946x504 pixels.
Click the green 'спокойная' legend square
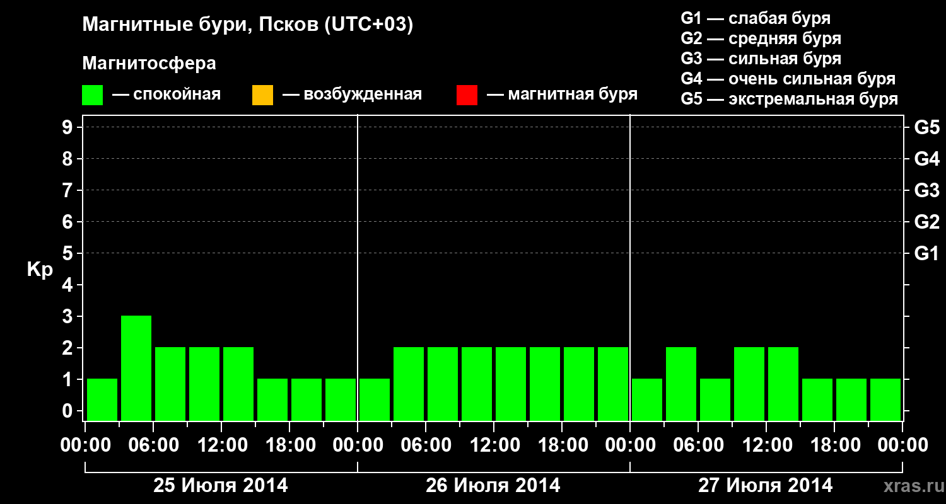click(x=93, y=95)
